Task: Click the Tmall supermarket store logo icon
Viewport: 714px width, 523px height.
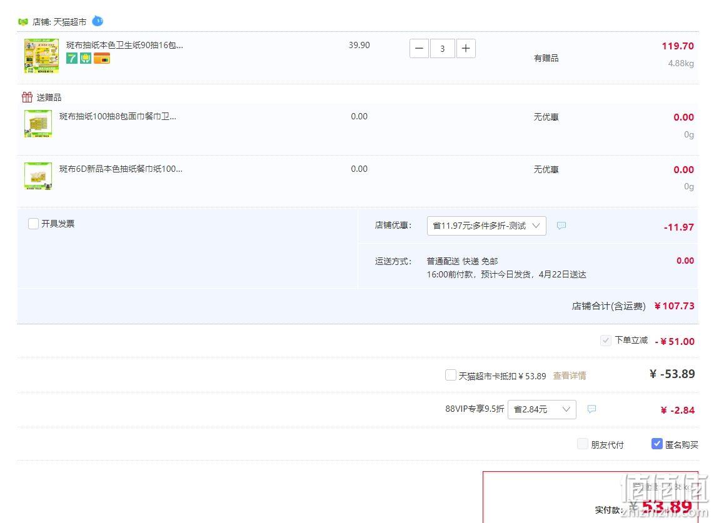Action: [23, 22]
